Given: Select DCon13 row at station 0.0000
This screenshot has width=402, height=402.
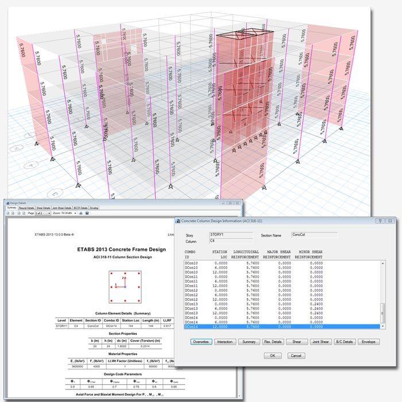Looking at the screenshot, I should [282, 304].
